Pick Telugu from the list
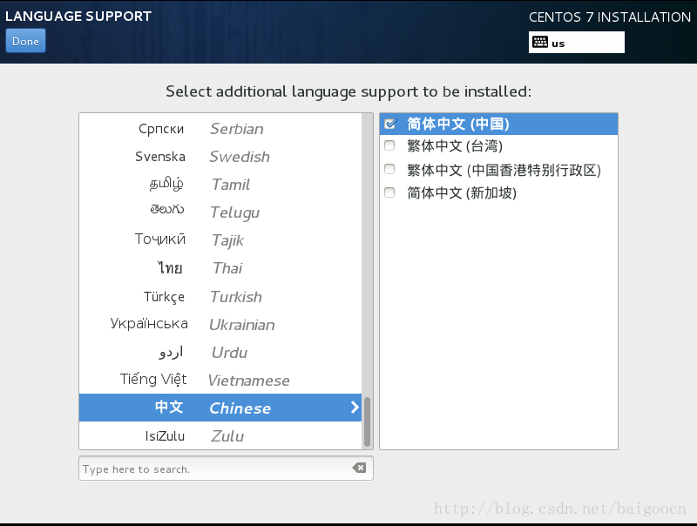 pyautogui.click(x=220, y=212)
